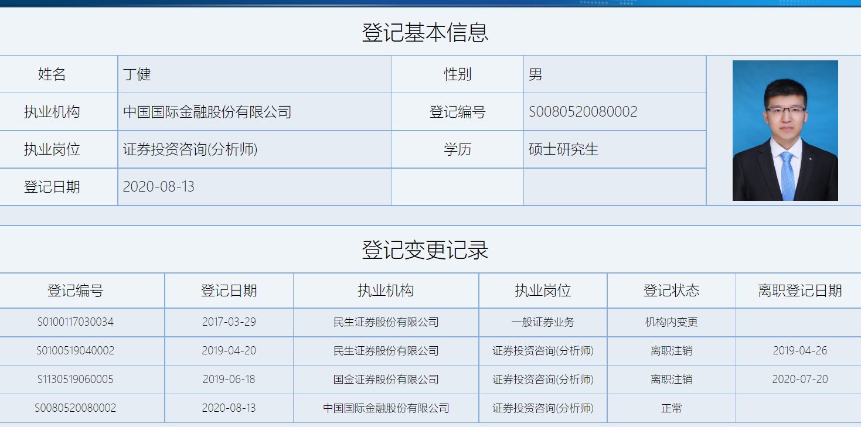Select the resignation date 2020-07-20
The width and height of the screenshot is (861, 427).
pos(800,380)
